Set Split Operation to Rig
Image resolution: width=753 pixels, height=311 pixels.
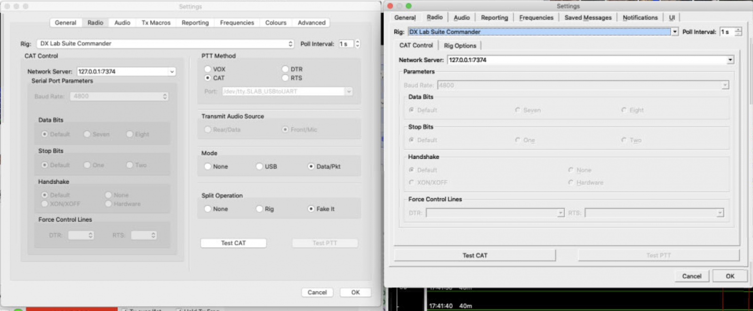259,209
